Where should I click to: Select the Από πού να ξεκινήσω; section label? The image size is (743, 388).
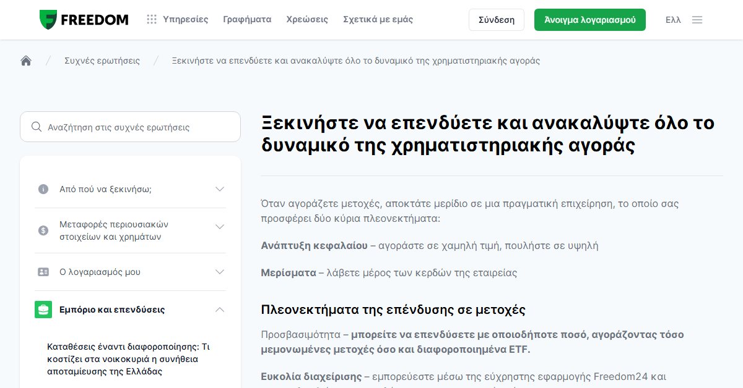pos(105,189)
